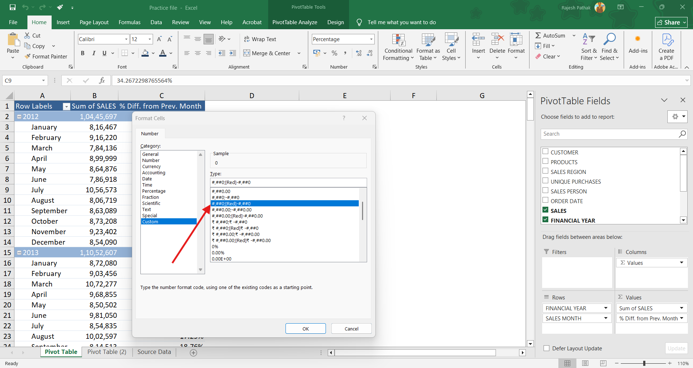Switch to Page Layout view in status bar
Viewport: 693px width, 368px height.
point(585,363)
